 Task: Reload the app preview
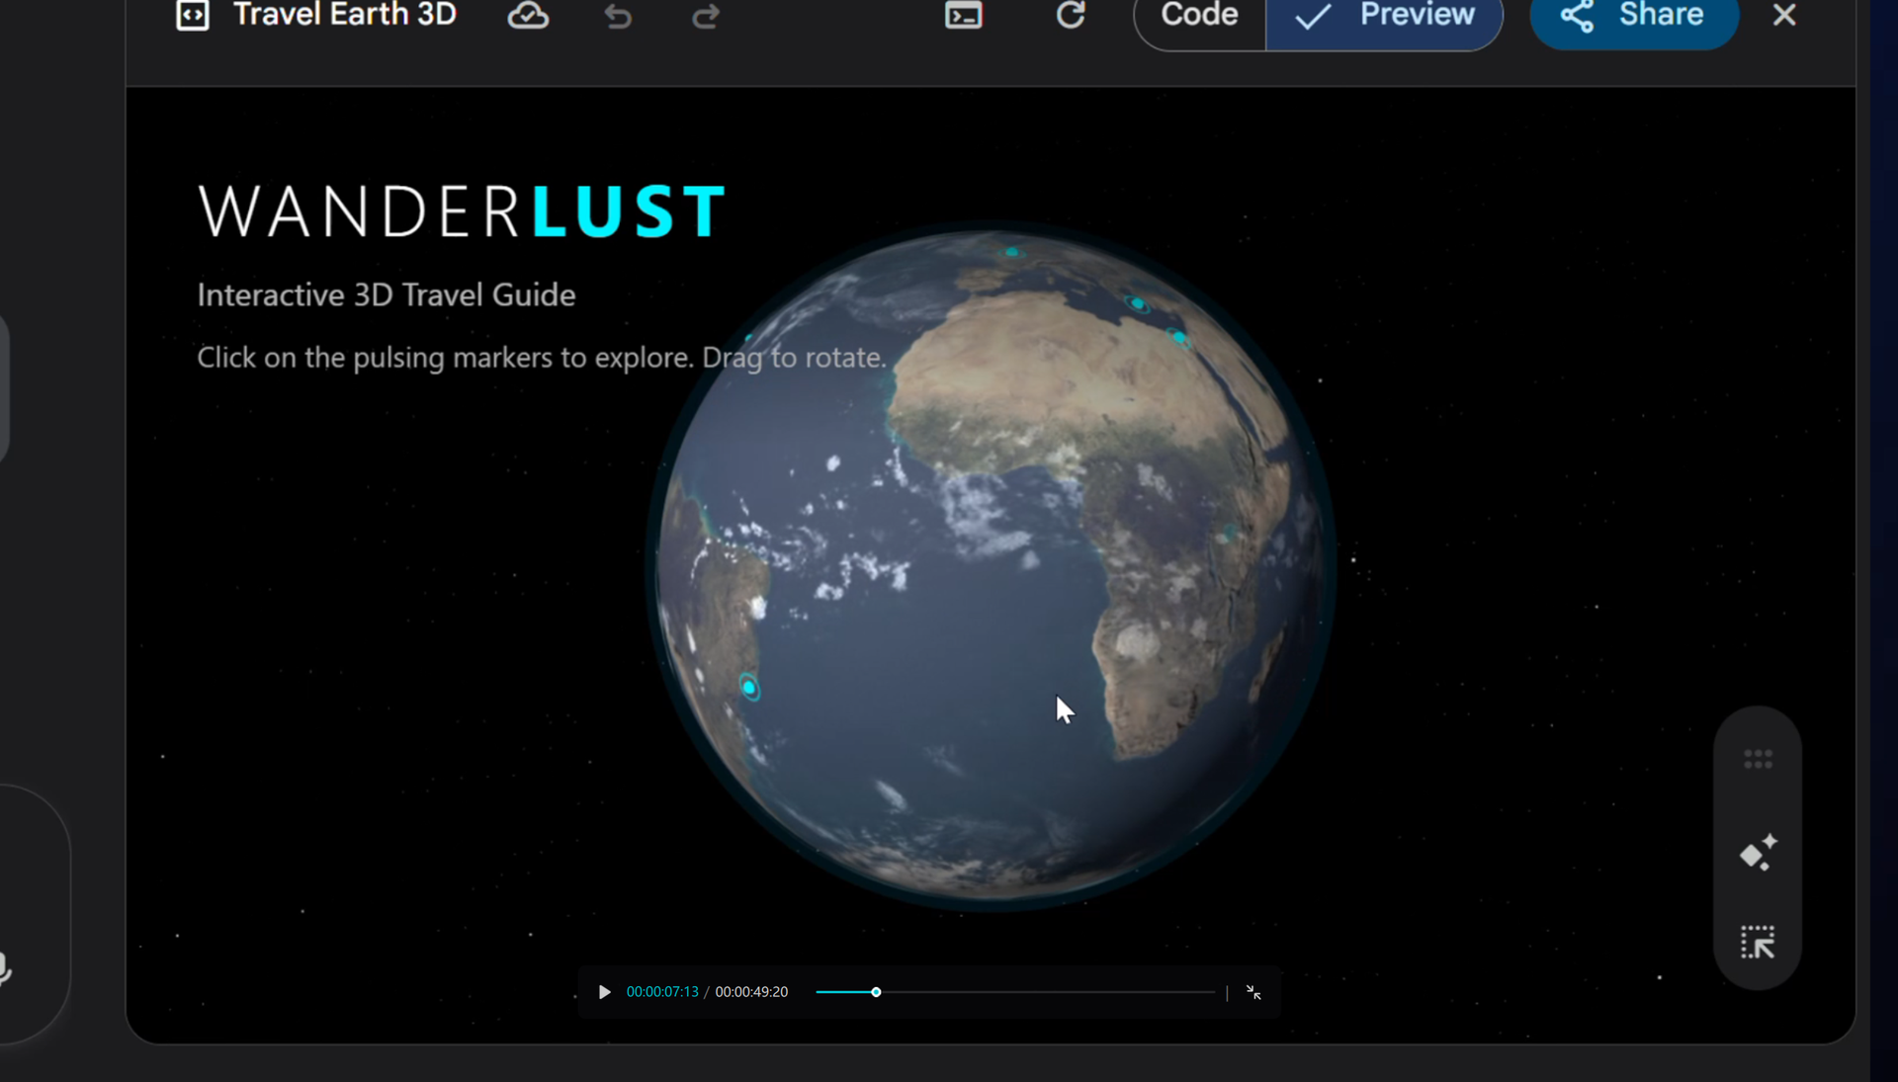click(x=1071, y=16)
